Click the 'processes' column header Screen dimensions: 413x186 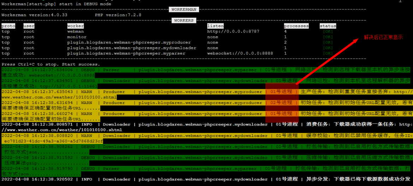point(296,26)
